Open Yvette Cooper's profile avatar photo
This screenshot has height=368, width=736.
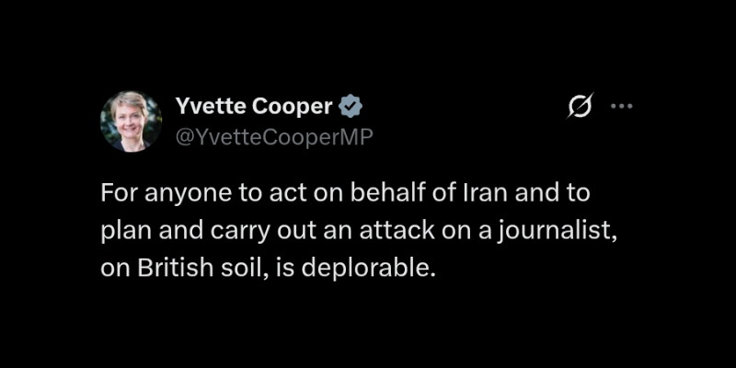click(x=131, y=121)
